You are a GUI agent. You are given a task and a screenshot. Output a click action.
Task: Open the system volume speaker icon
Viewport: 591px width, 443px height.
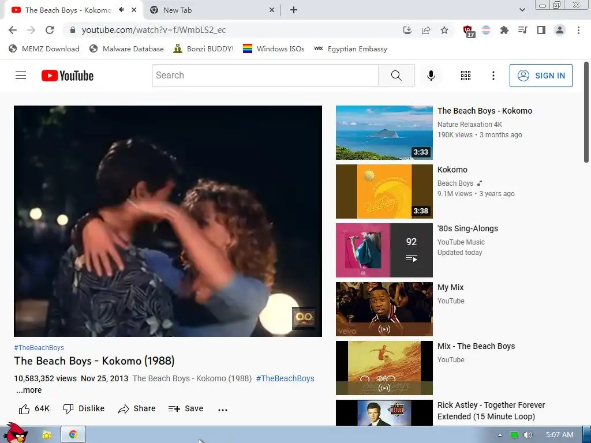(x=528, y=435)
